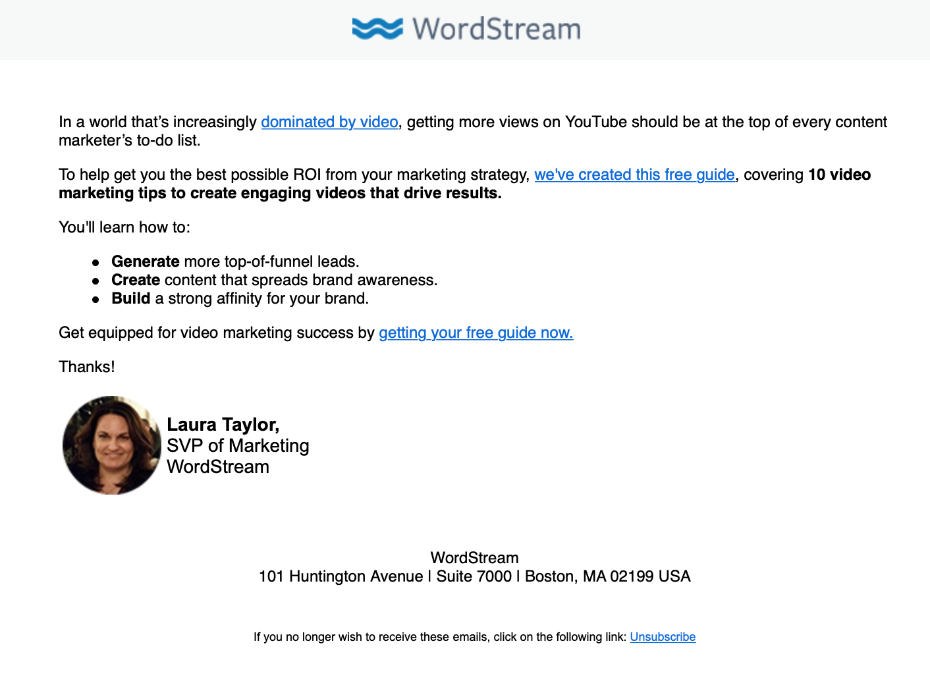Select the '101 Huntington Avenue' address line
This screenshot has width=930, height=685.
pyautogui.click(x=339, y=576)
